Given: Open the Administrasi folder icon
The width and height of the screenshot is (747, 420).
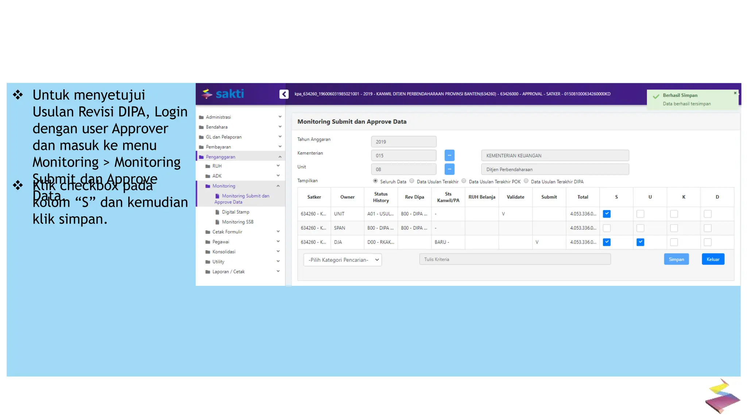Looking at the screenshot, I should [201, 117].
